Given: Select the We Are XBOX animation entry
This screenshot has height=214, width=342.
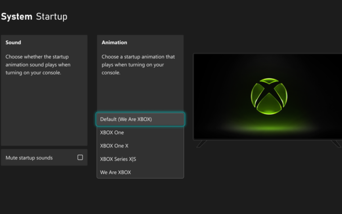Looking at the screenshot, I should point(140,172).
